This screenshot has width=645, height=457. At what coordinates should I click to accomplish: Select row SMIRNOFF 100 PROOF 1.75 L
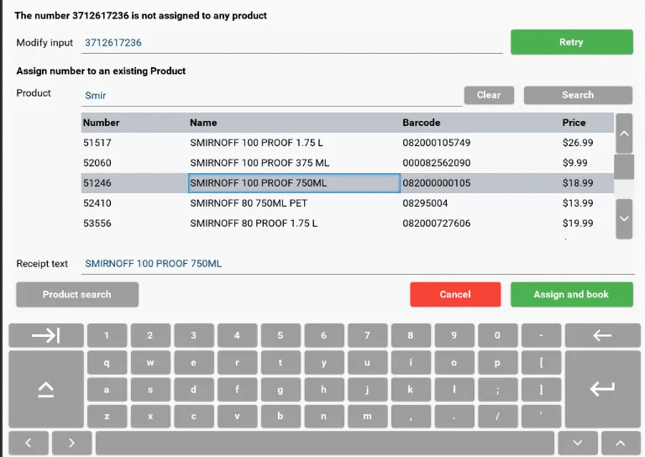[x=347, y=143]
